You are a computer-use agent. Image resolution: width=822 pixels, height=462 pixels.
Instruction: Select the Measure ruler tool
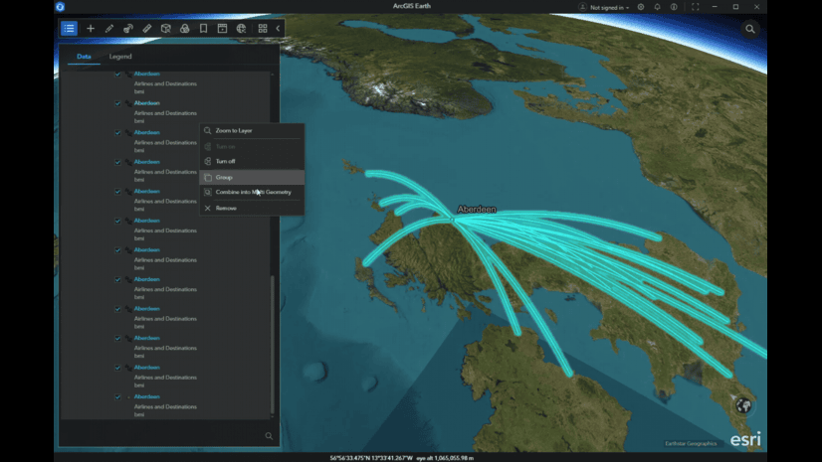[147, 28]
